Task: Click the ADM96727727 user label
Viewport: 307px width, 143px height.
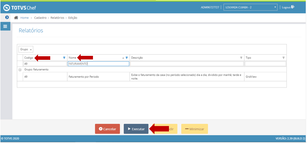Action: click(x=210, y=8)
